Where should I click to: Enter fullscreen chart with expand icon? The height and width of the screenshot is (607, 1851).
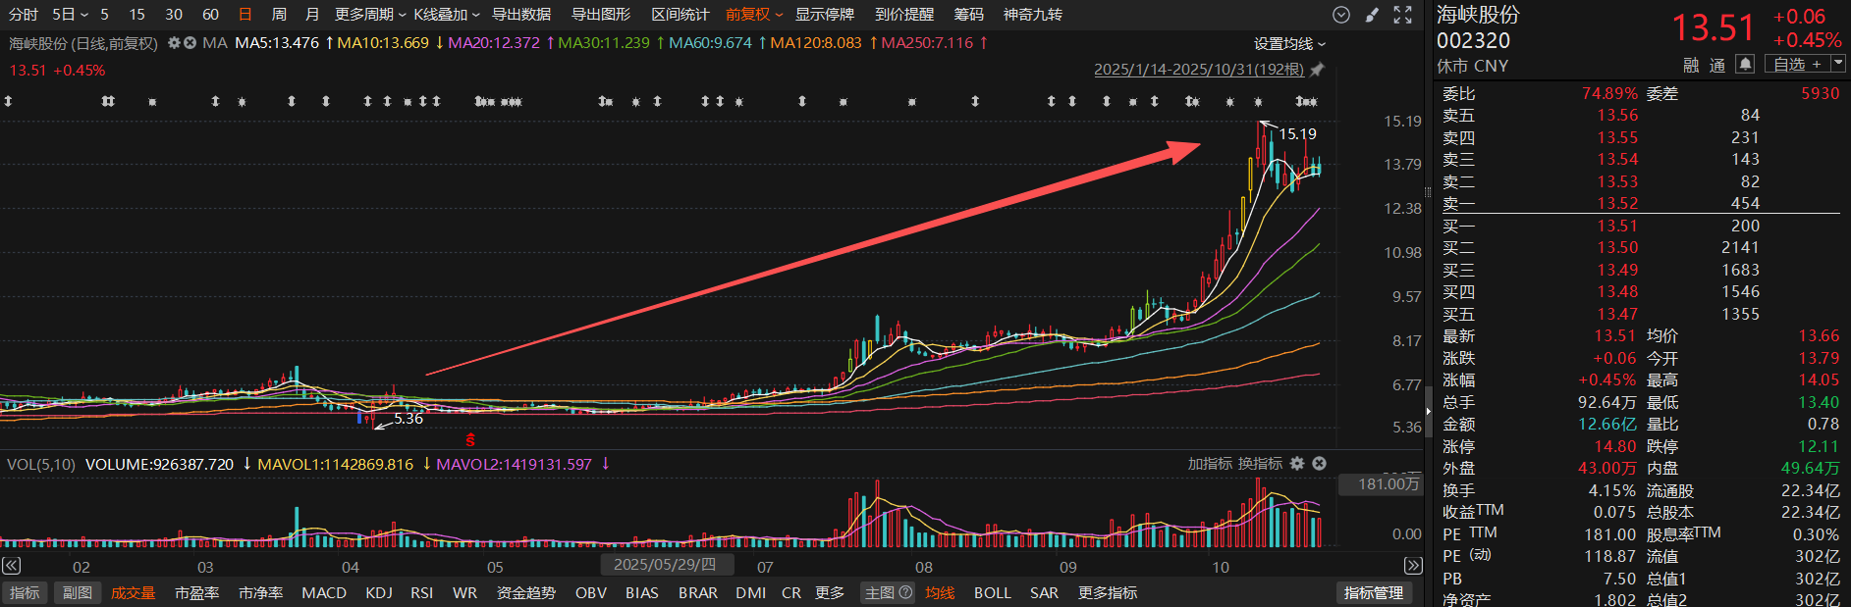[x=1403, y=15]
